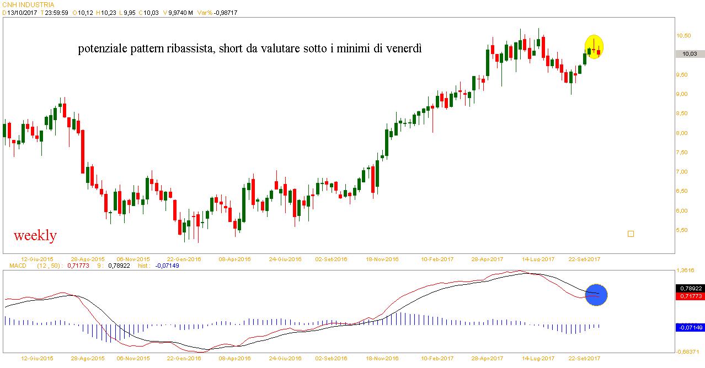
Task: Click the small orange square marker
Action: 631,234
